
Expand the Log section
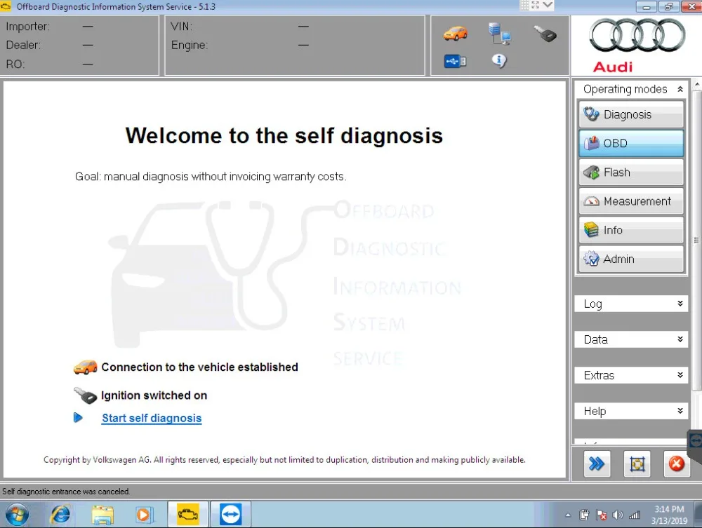[x=631, y=304]
